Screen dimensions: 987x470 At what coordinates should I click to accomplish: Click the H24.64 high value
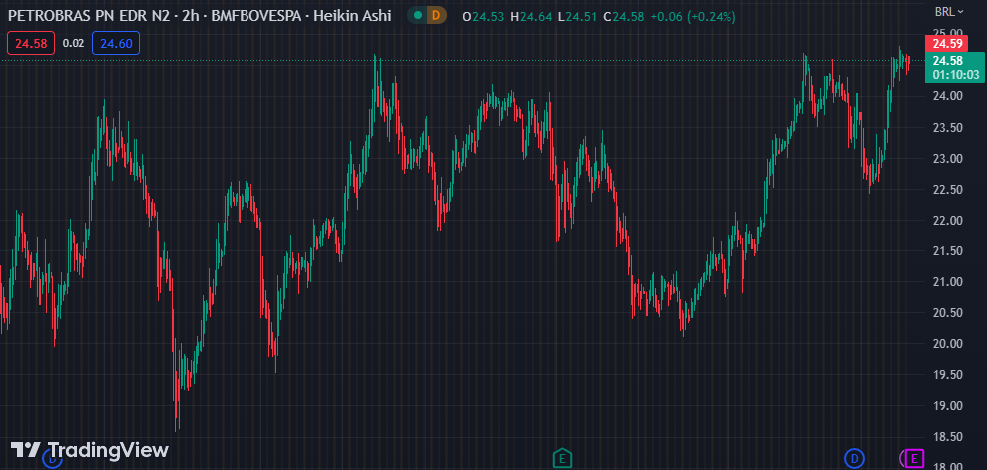pyautogui.click(x=530, y=17)
